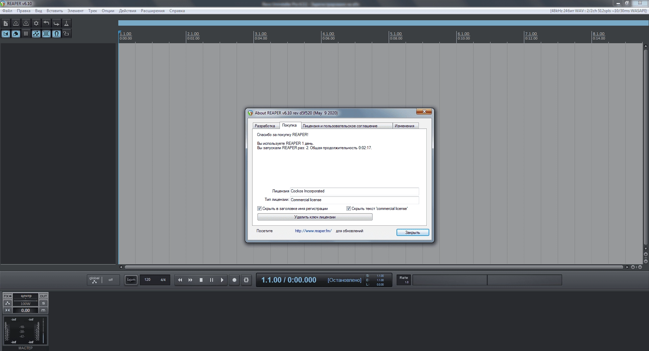Open project settings gear icon
Image resolution: width=649 pixels, height=351 pixels.
point(36,23)
